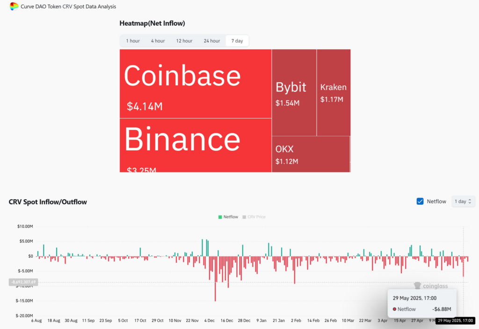Viewport: 479px width, 329px height.
Task: Click the 29 May 2025, 17:00 axis marker
Action: coord(455,321)
